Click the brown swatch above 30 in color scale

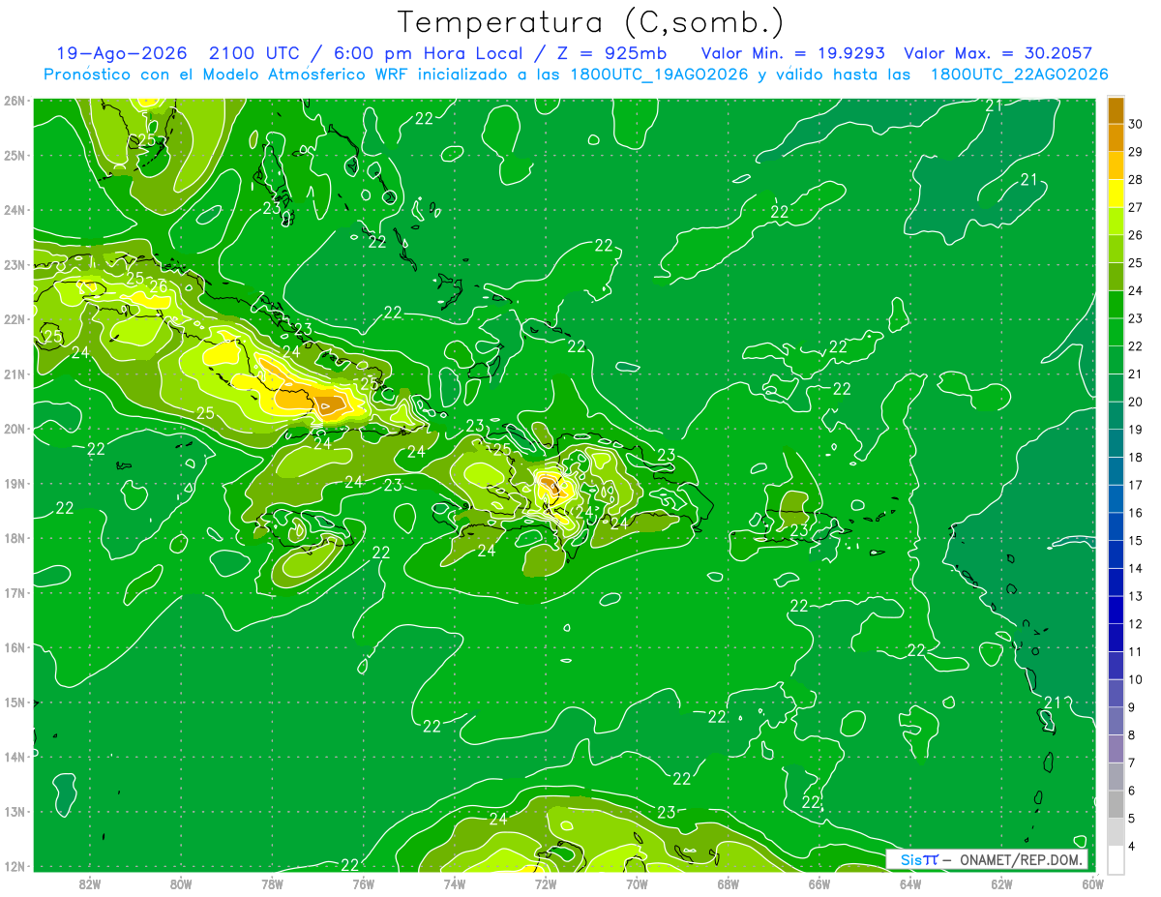(1116, 110)
